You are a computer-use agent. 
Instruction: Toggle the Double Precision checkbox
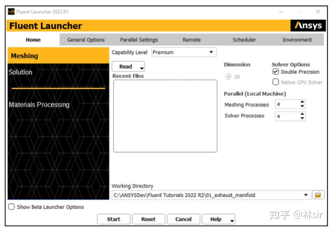pos(276,72)
